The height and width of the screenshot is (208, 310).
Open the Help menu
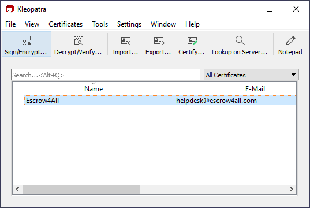click(193, 24)
